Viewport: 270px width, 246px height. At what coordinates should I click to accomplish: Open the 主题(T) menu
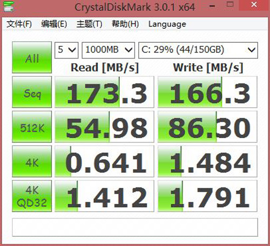pyautogui.click(x=89, y=24)
